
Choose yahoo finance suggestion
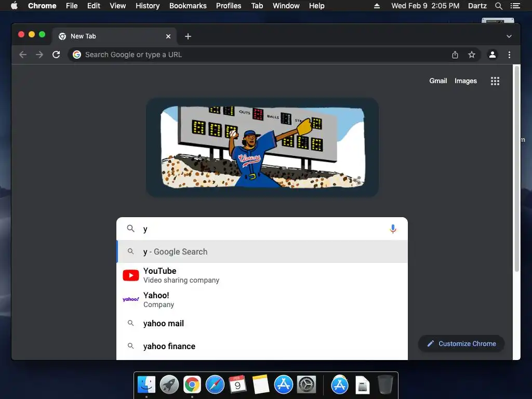pos(262,346)
